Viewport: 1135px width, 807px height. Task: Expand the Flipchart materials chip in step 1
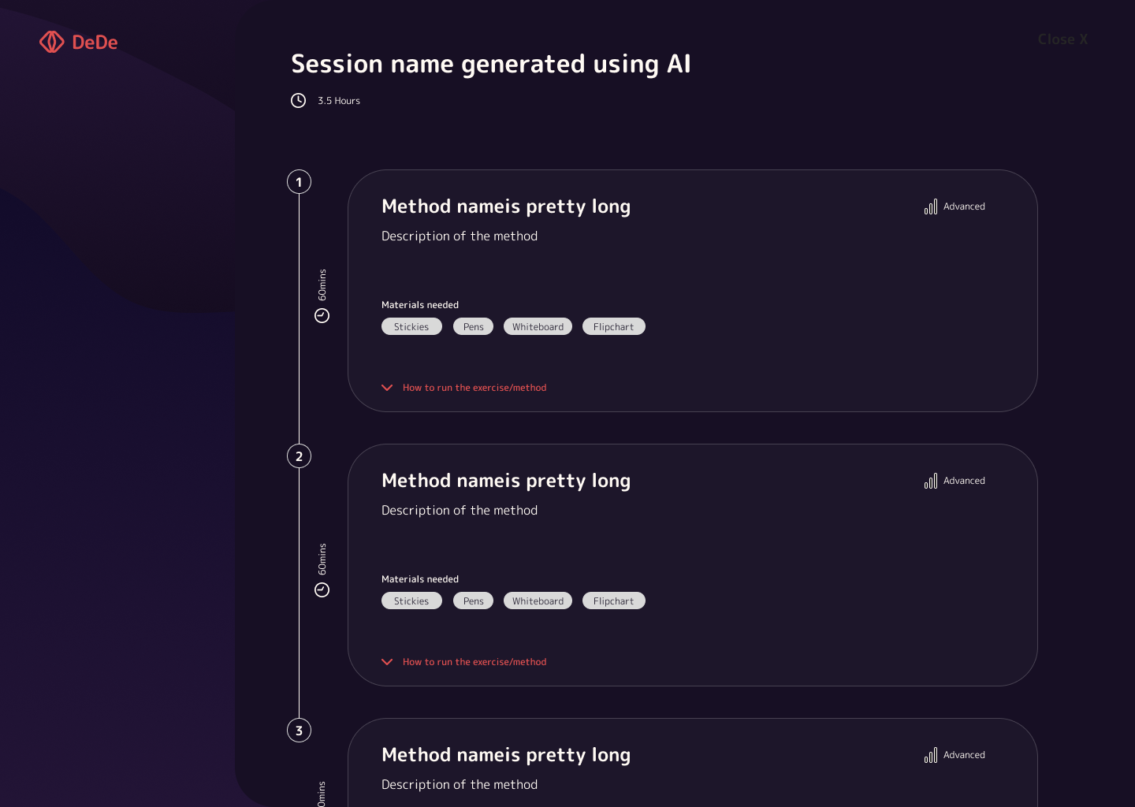[613, 326]
